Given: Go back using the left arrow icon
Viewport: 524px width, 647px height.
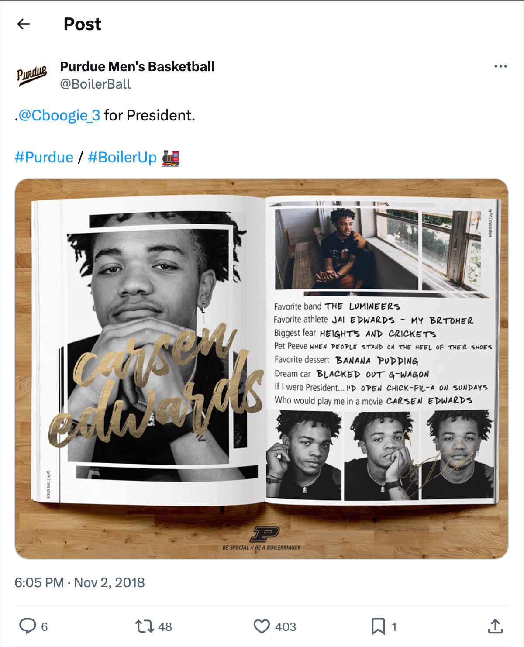Looking at the screenshot, I should click(24, 24).
